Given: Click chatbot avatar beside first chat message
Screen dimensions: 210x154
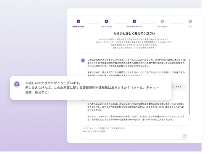Looking at the screenshot, I should [83, 61].
